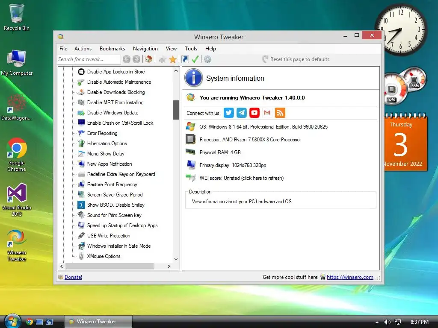Image resolution: width=438 pixels, height=328 pixels.
Task: Select Enable Crash on Ctrl+Scroll Lock
Action: pos(120,123)
